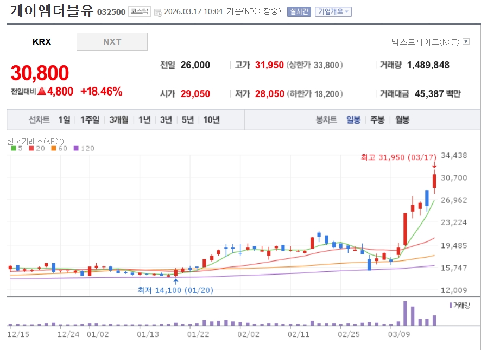Image resolution: width=481 pixels, height=350 pixels.
Task: Click the purple 거래량 volume legend icon
Action: [451, 306]
